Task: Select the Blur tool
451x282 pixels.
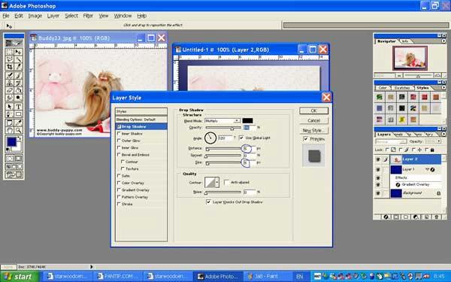Action: [10, 98]
